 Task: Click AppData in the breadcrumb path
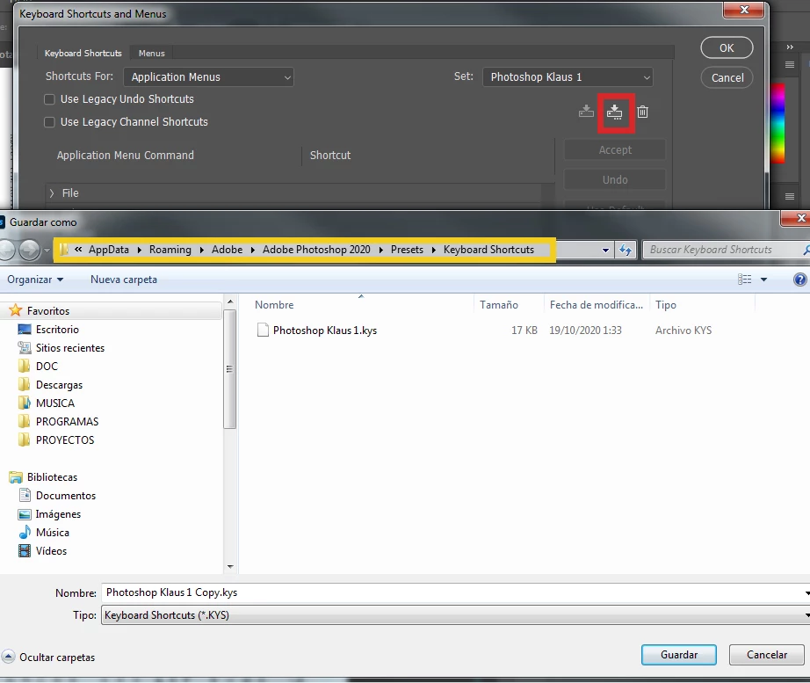pyautogui.click(x=108, y=250)
